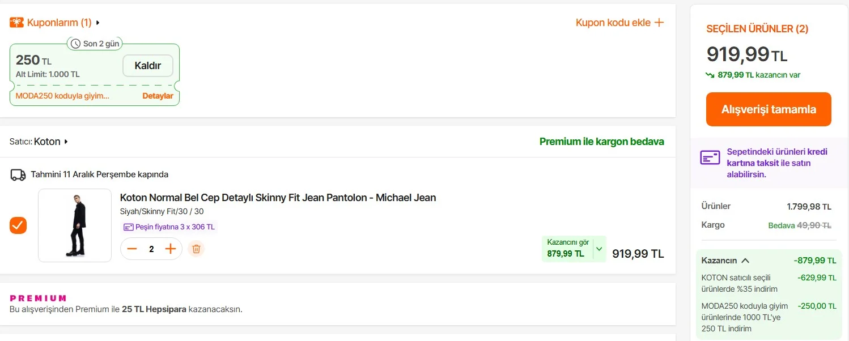
Task: Click Peşin fiyatına 3 x 306 TL tag
Action: tap(169, 227)
